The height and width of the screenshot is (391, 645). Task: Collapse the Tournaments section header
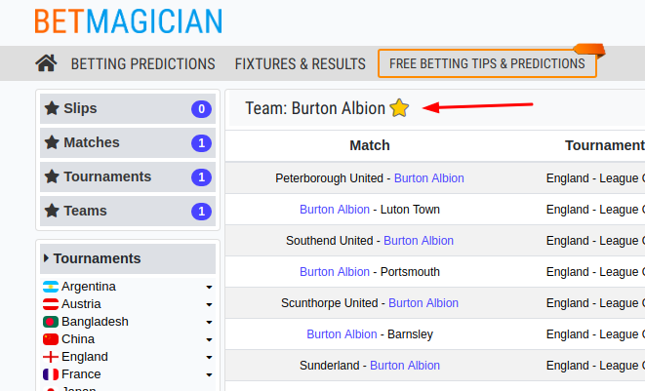[128, 258]
